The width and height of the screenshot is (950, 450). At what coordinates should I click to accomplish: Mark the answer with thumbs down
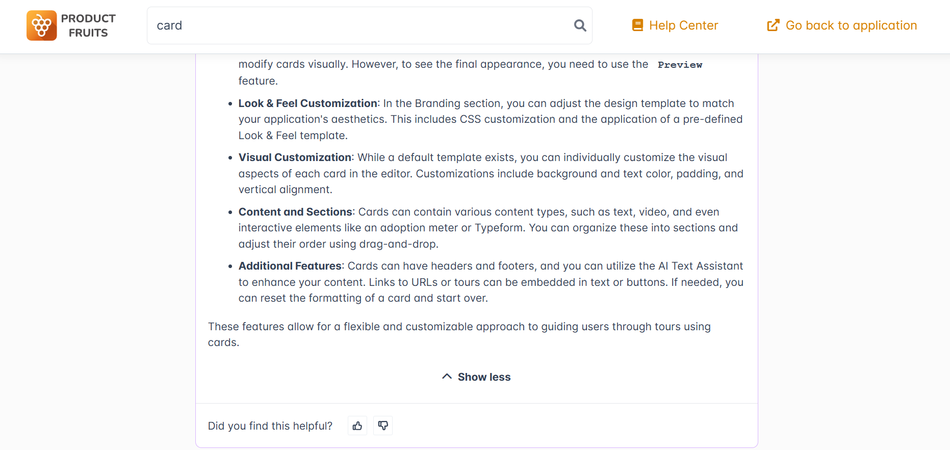(x=383, y=426)
